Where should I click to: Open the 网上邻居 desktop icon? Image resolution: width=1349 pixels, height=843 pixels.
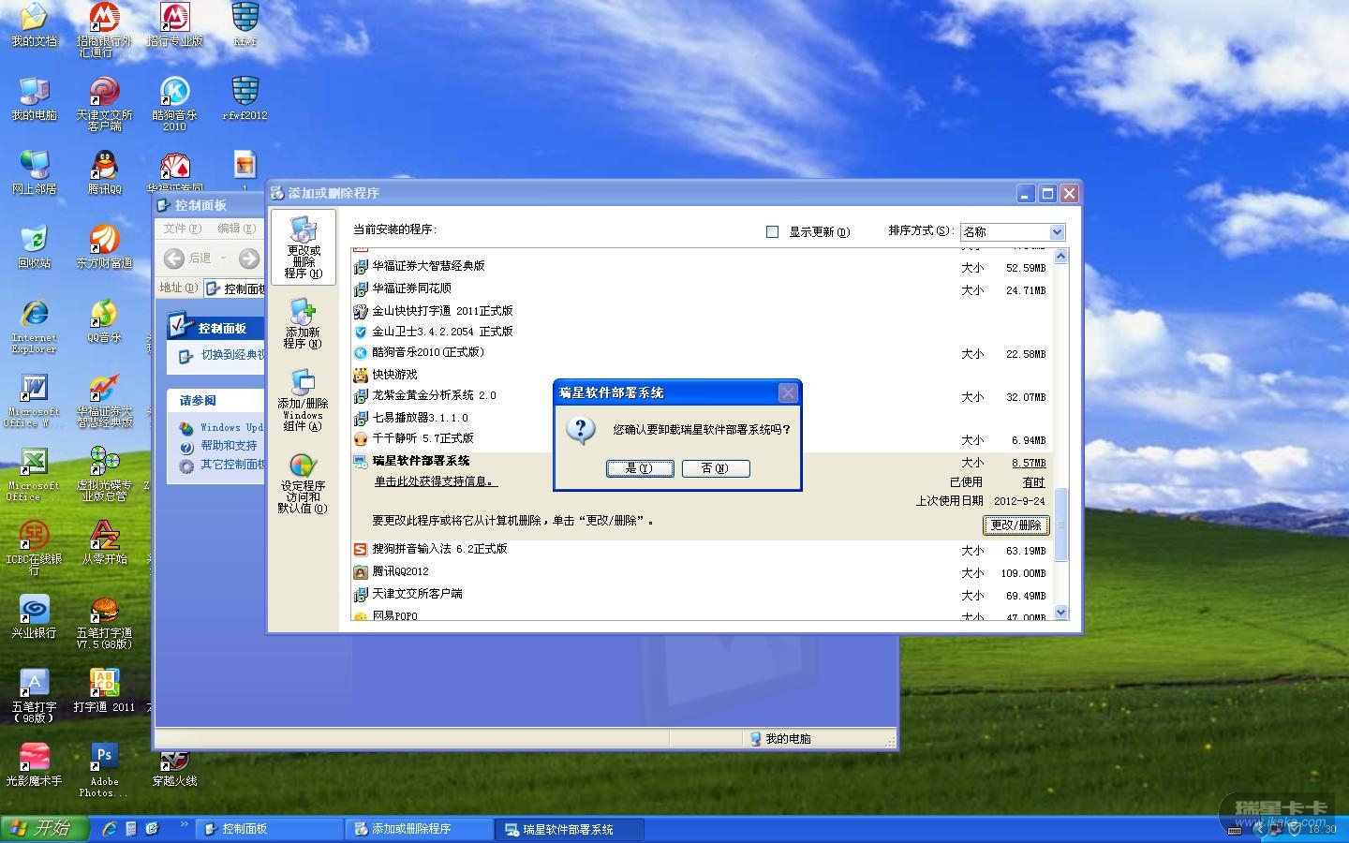[34, 172]
